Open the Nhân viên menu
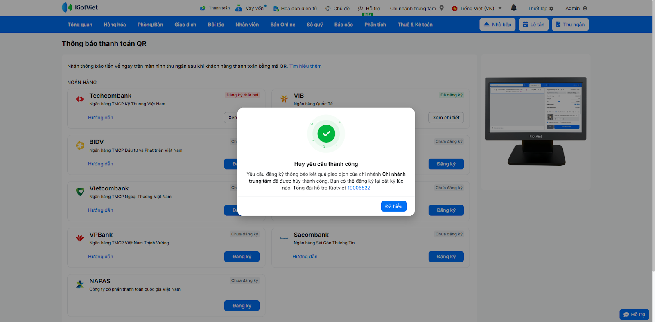Viewport: 655px width, 322px height. pos(247,25)
